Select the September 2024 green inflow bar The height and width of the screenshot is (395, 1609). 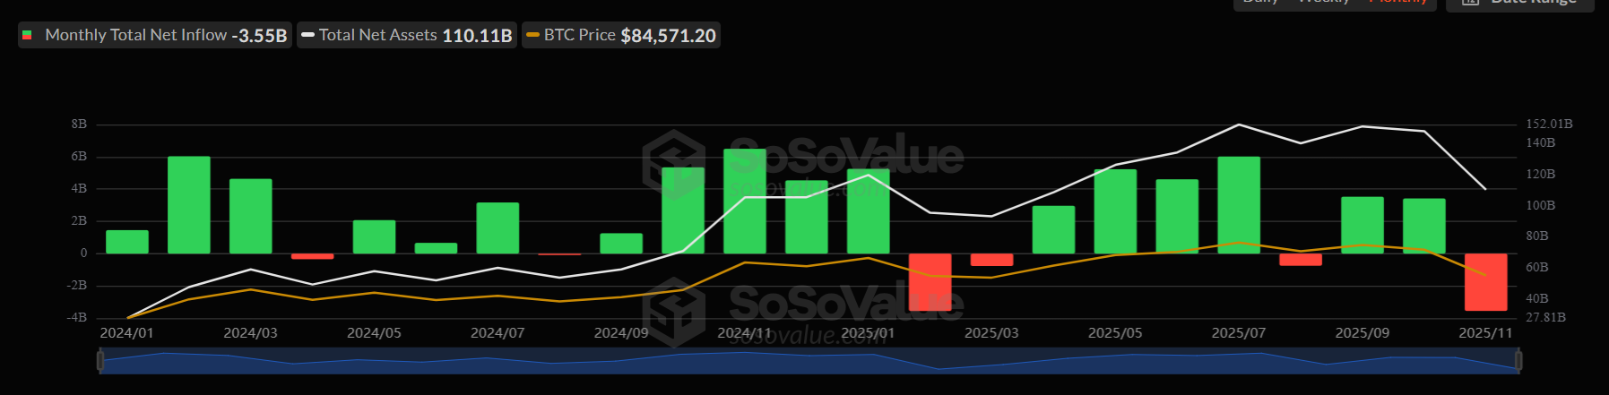point(621,244)
